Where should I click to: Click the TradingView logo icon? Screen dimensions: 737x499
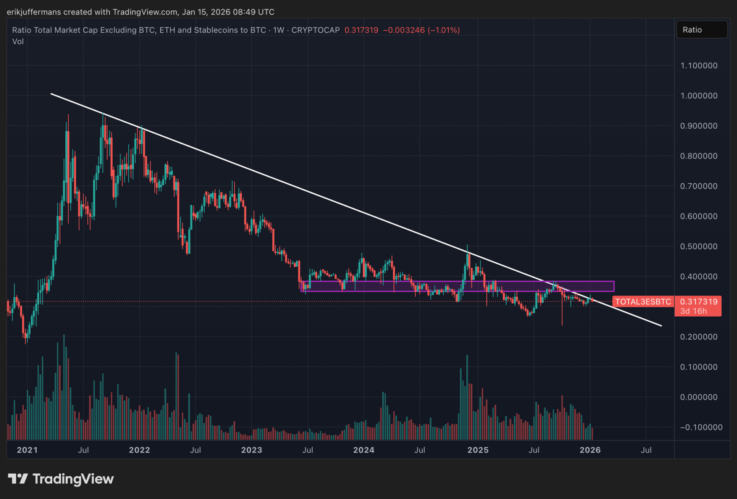18,479
